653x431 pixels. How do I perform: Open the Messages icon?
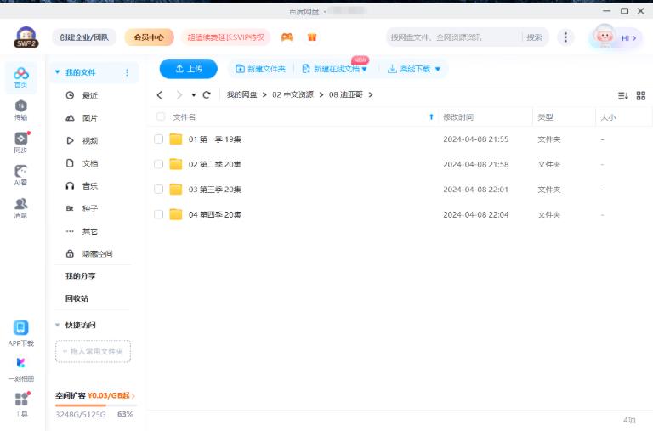point(20,204)
